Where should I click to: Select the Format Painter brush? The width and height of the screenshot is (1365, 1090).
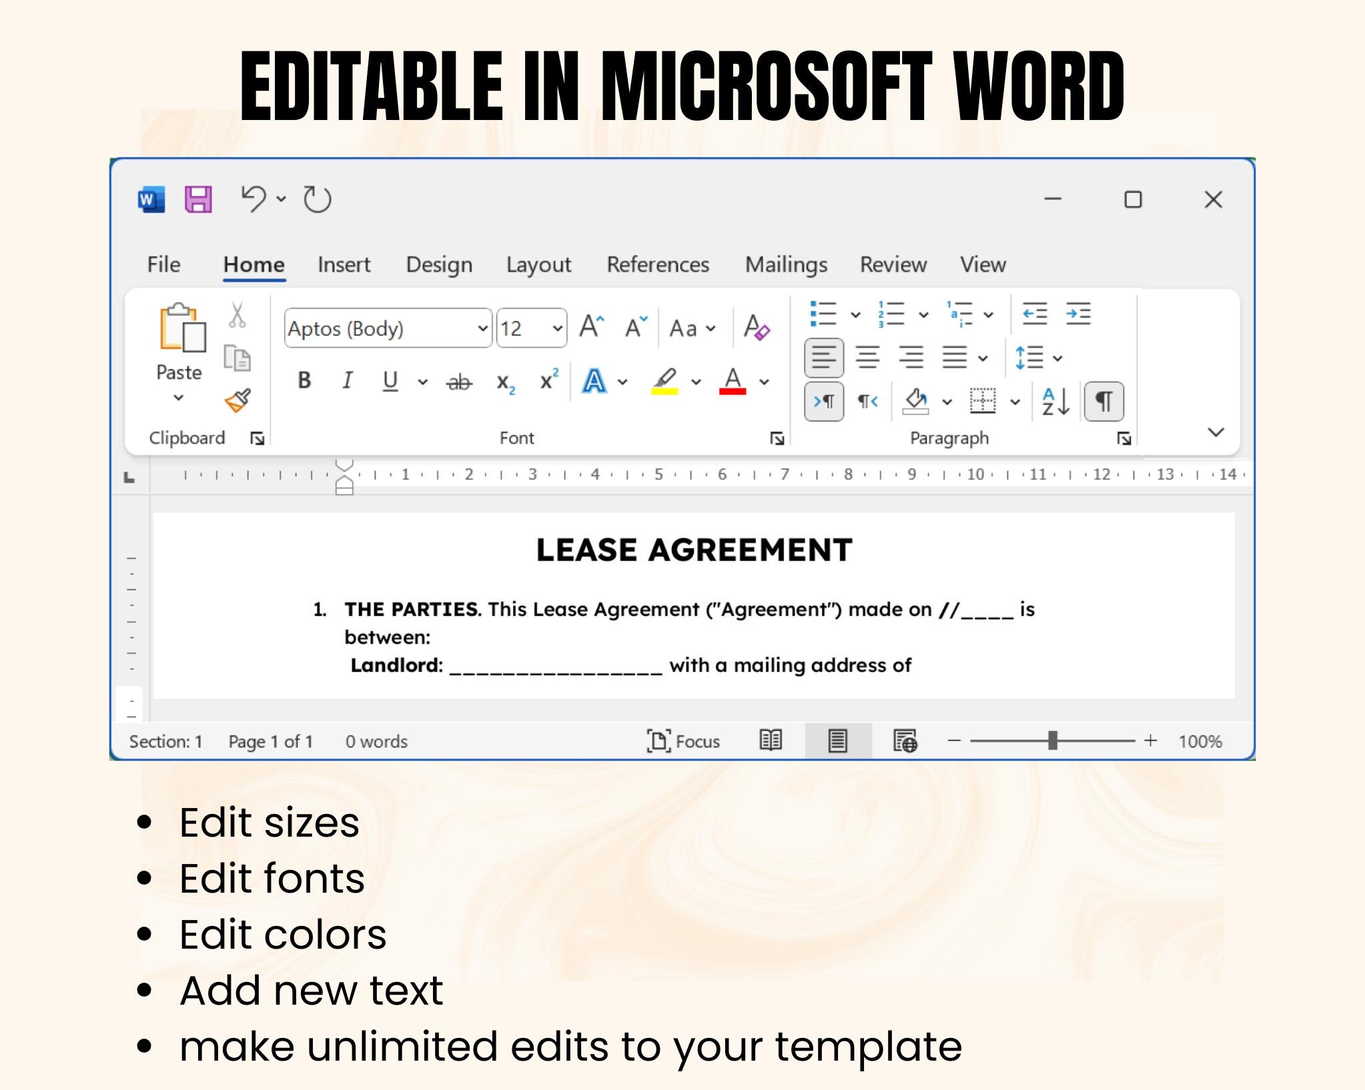click(238, 401)
